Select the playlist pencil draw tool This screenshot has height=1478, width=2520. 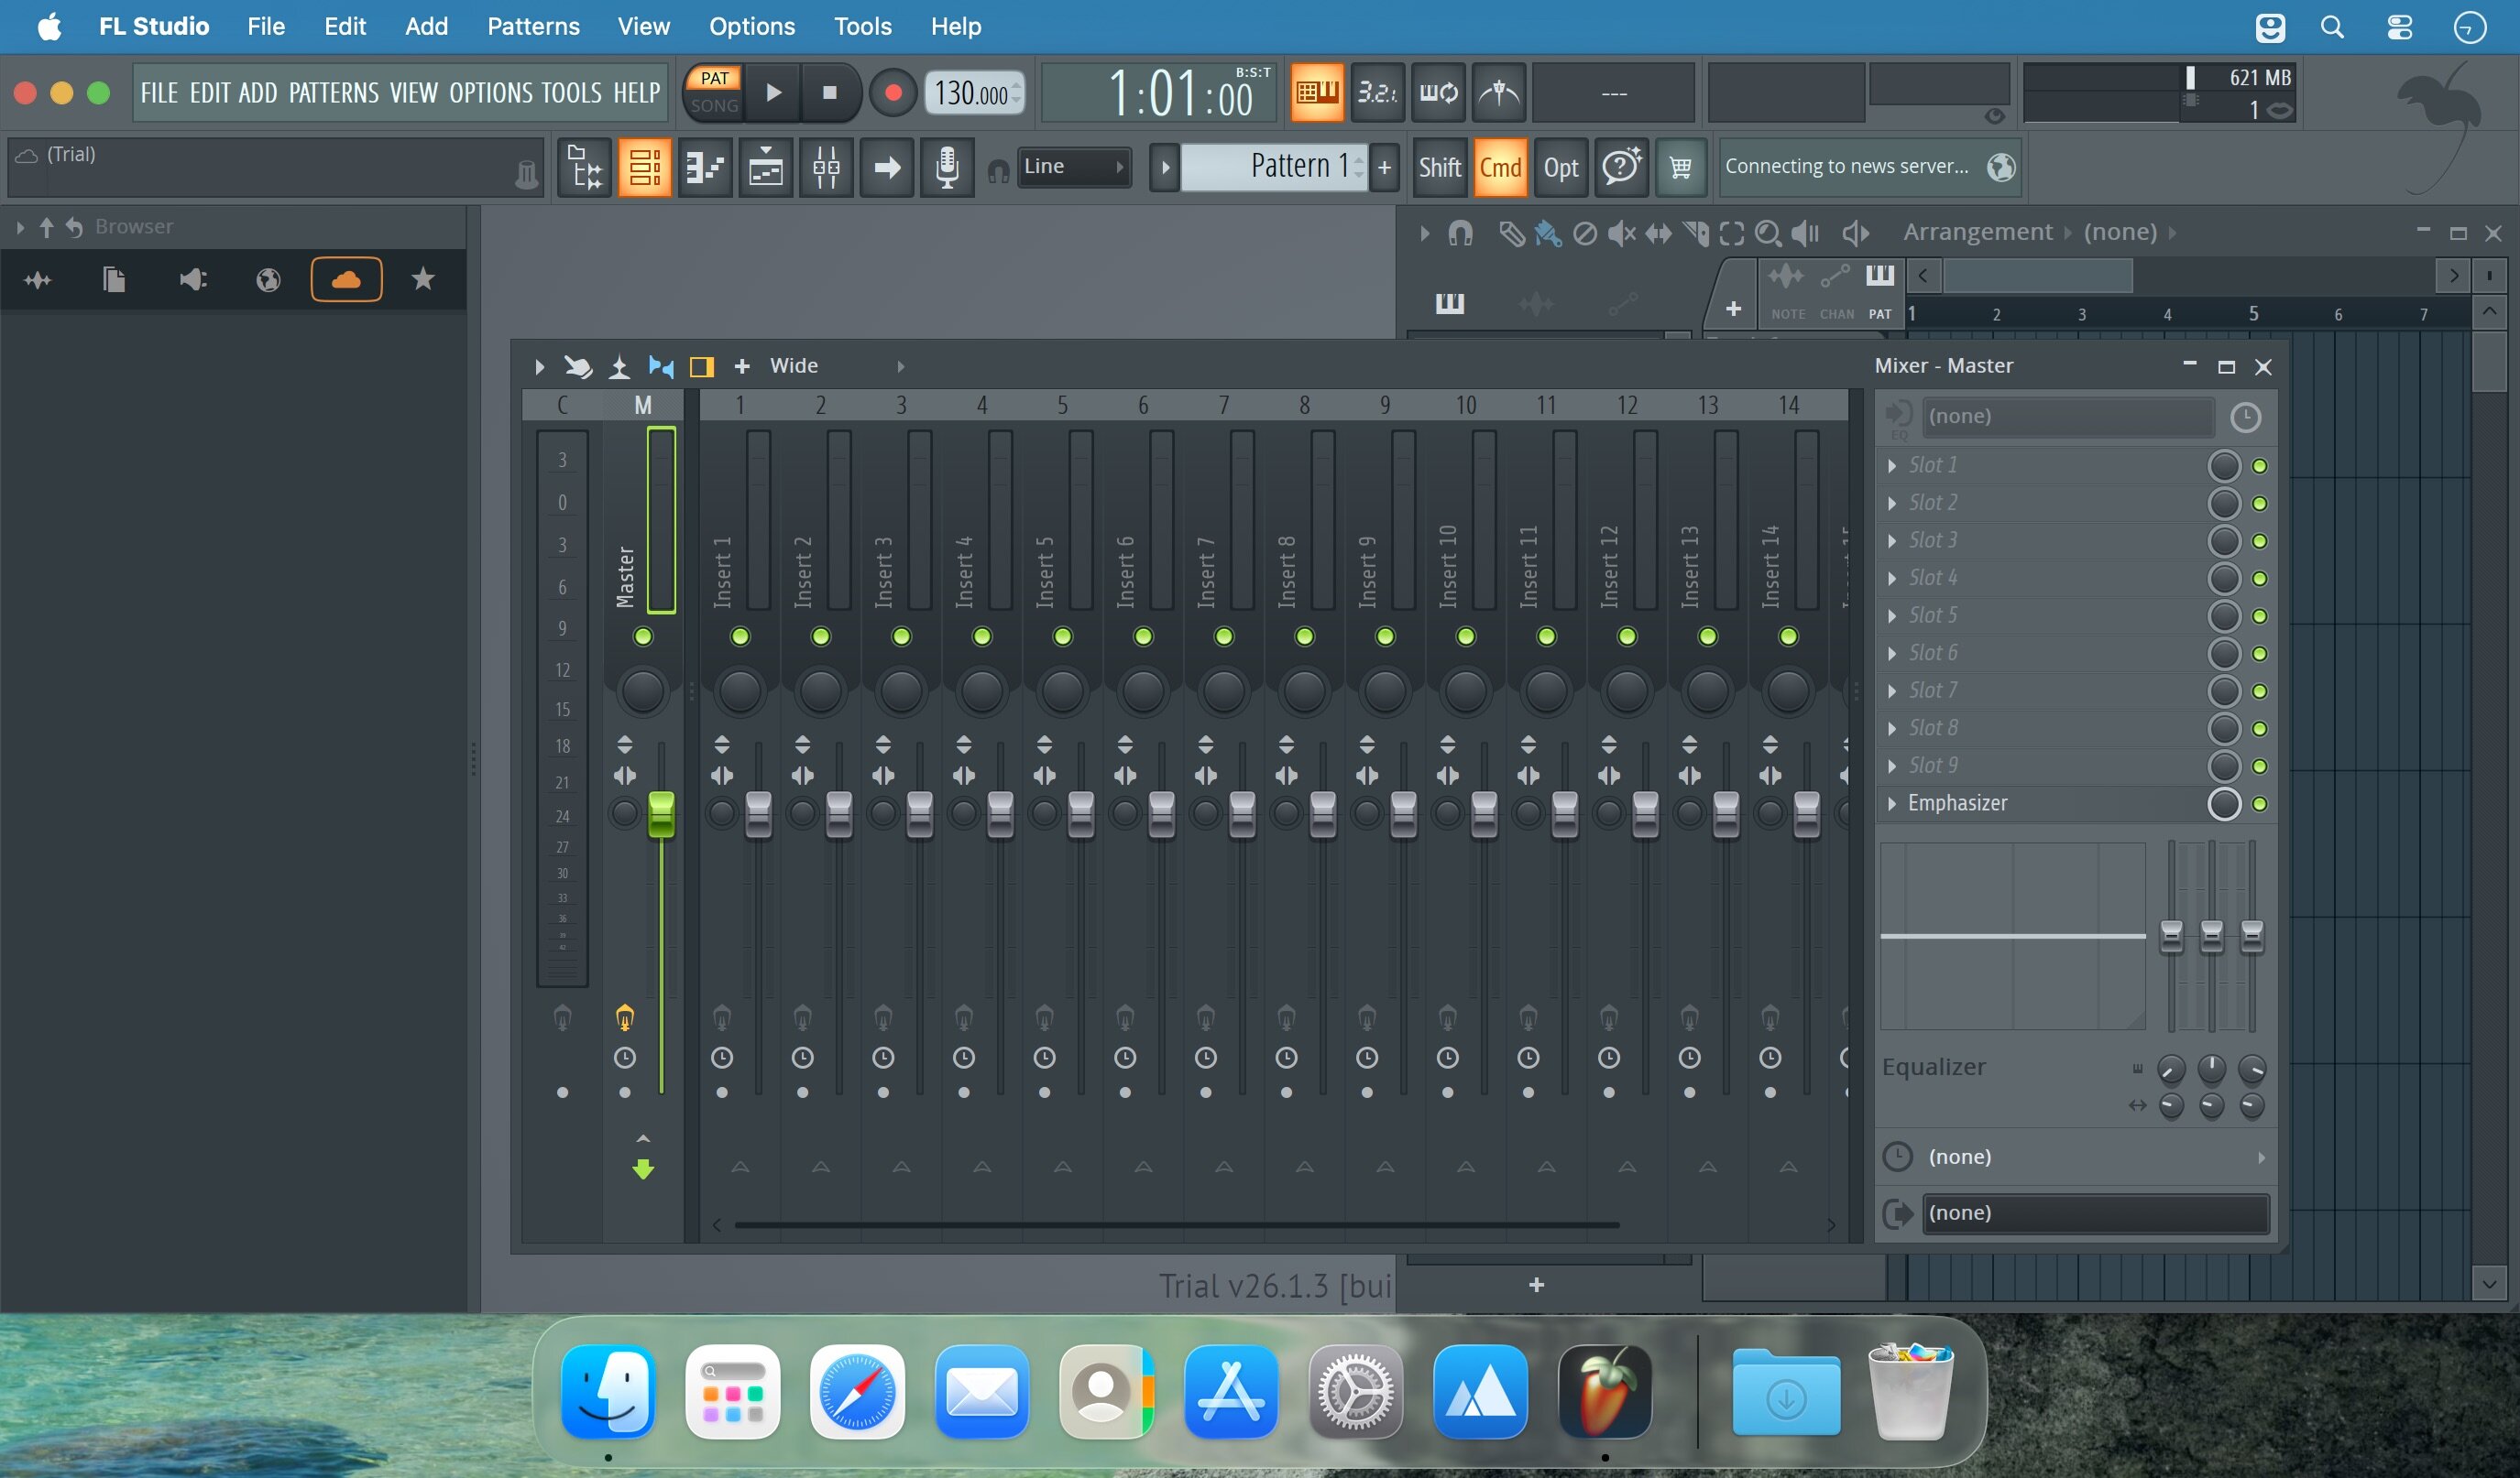tap(1511, 233)
